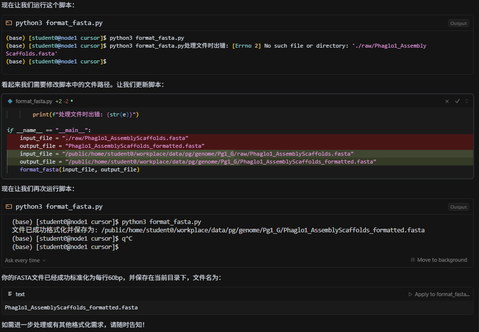
Task: Click the first python3 format_fasta.py command title
Action: (59, 23)
